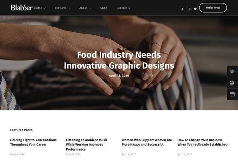Expand the Home menu chevron

pos(45,8)
